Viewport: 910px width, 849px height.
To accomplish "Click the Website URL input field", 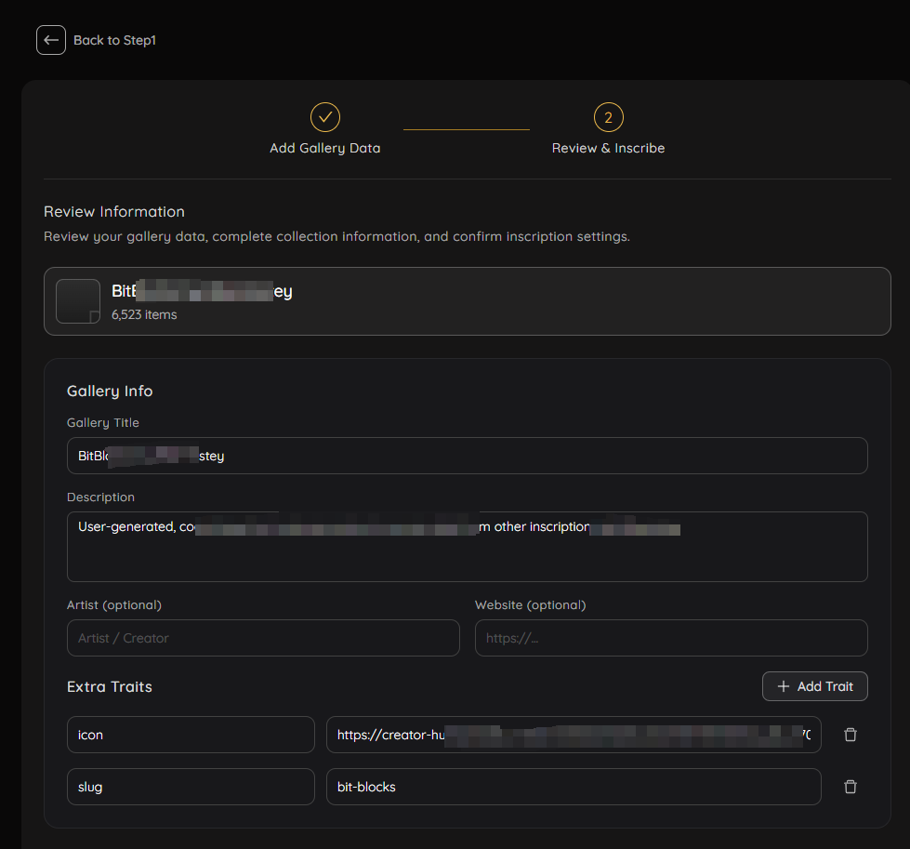I will click(670, 638).
